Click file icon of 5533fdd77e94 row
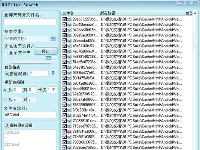Image resolution: width=200 pixels, height=150 pixels. coord(69,73)
